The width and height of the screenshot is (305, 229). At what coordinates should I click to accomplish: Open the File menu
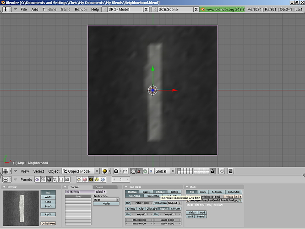pos(23,9)
